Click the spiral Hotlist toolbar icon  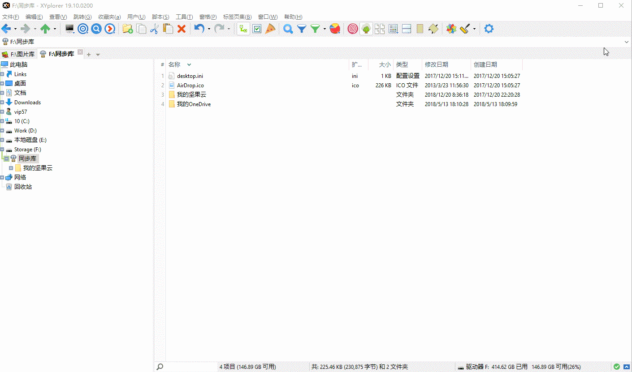[352, 28]
